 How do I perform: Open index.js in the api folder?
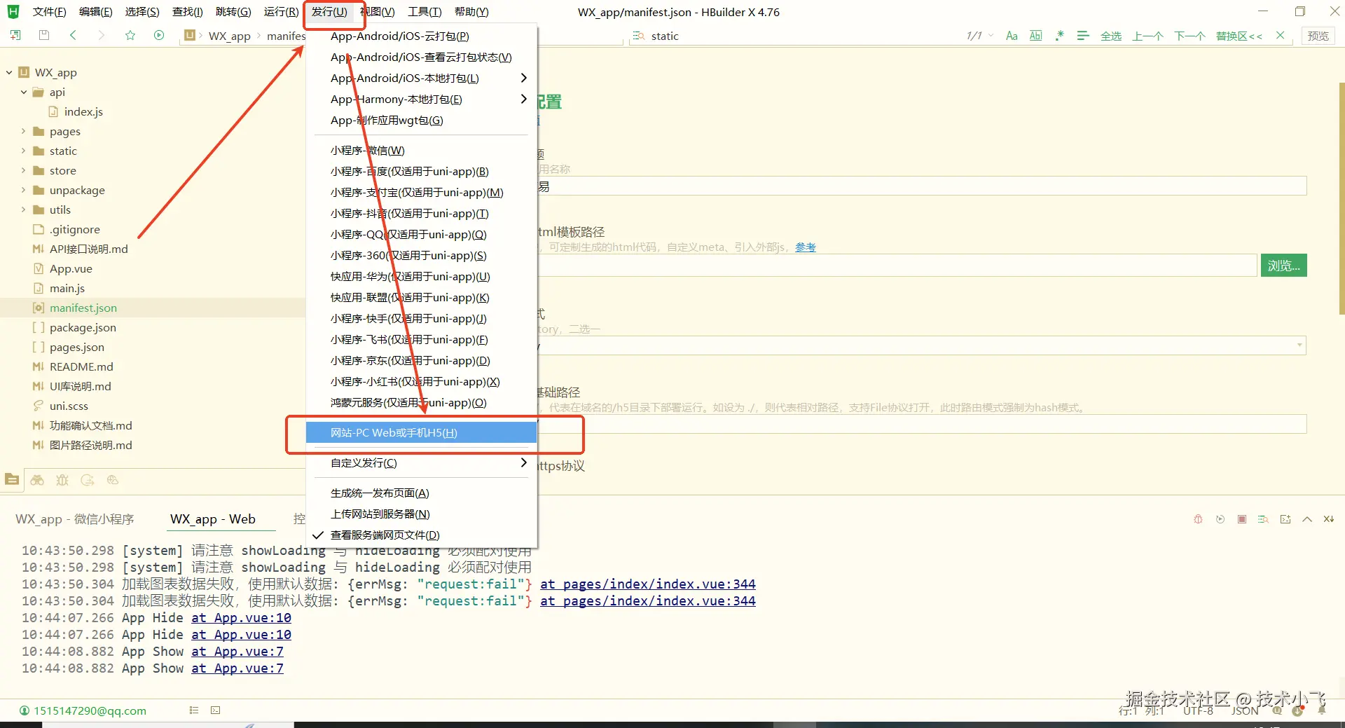[x=83, y=112]
